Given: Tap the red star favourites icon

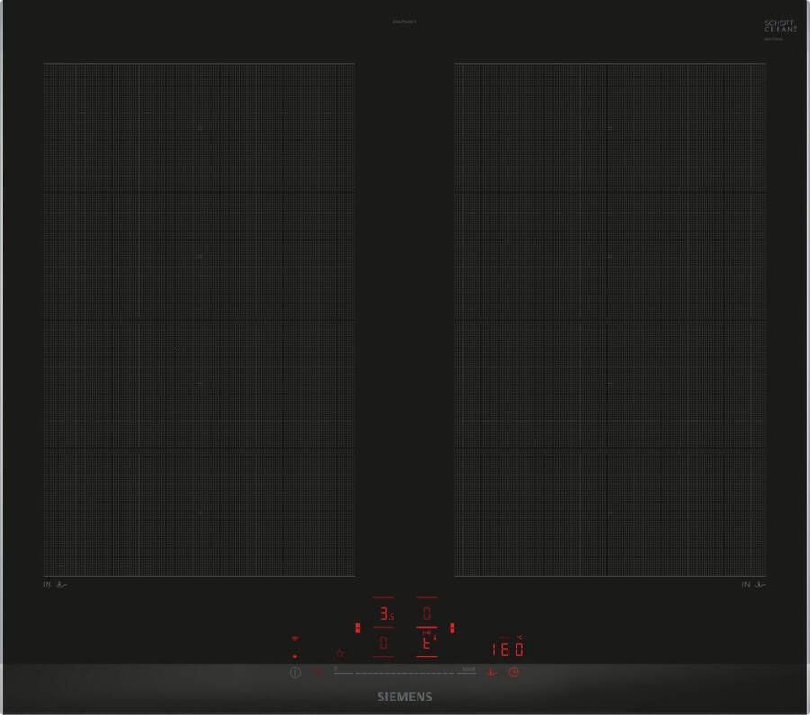Looking at the screenshot, I should (340, 653).
